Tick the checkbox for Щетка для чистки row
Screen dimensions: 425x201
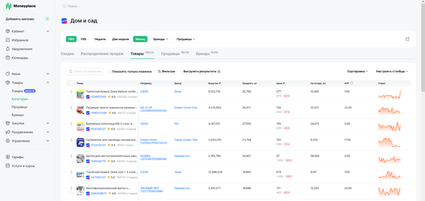71,161
